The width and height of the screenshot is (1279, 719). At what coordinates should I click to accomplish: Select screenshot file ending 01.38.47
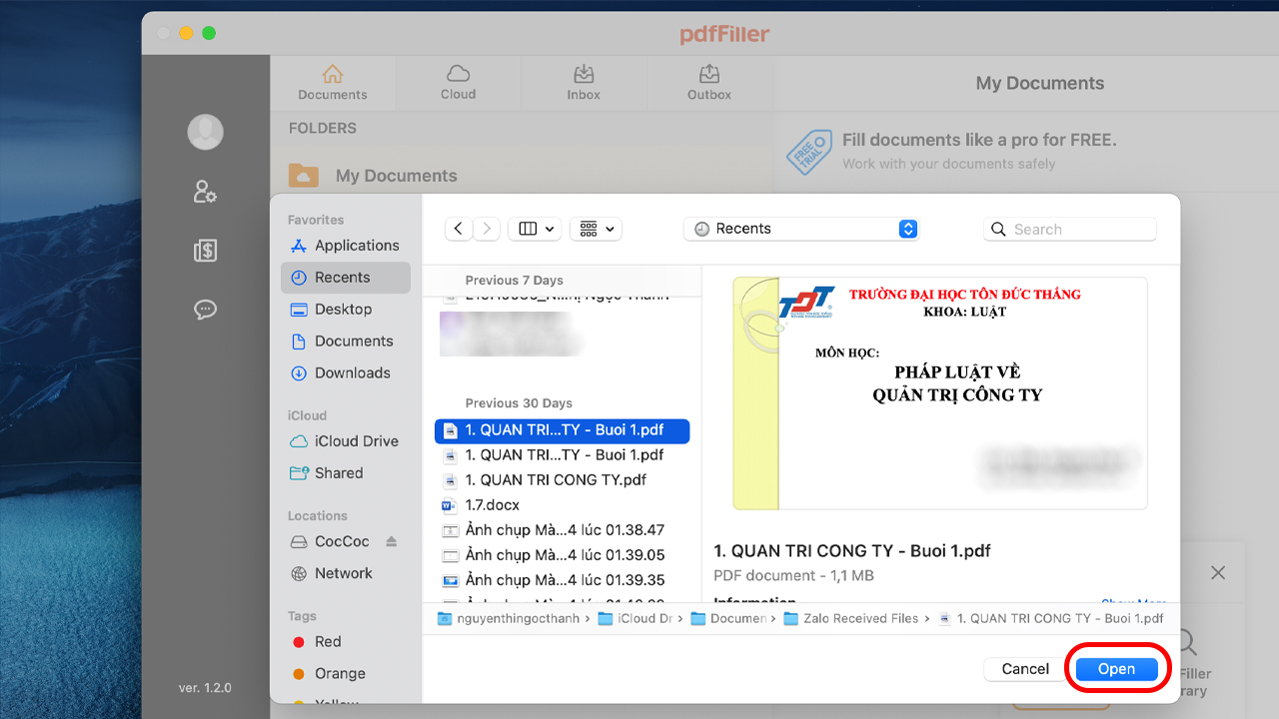(563, 530)
